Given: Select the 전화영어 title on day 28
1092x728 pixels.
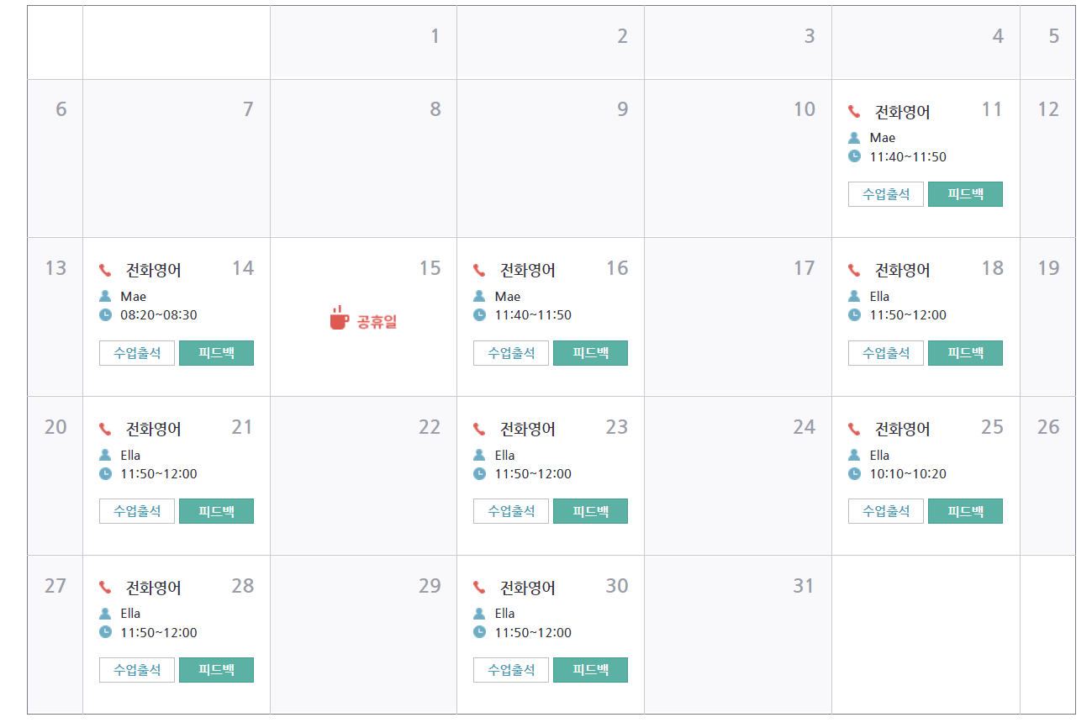Looking at the screenshot, I should 153,588.
